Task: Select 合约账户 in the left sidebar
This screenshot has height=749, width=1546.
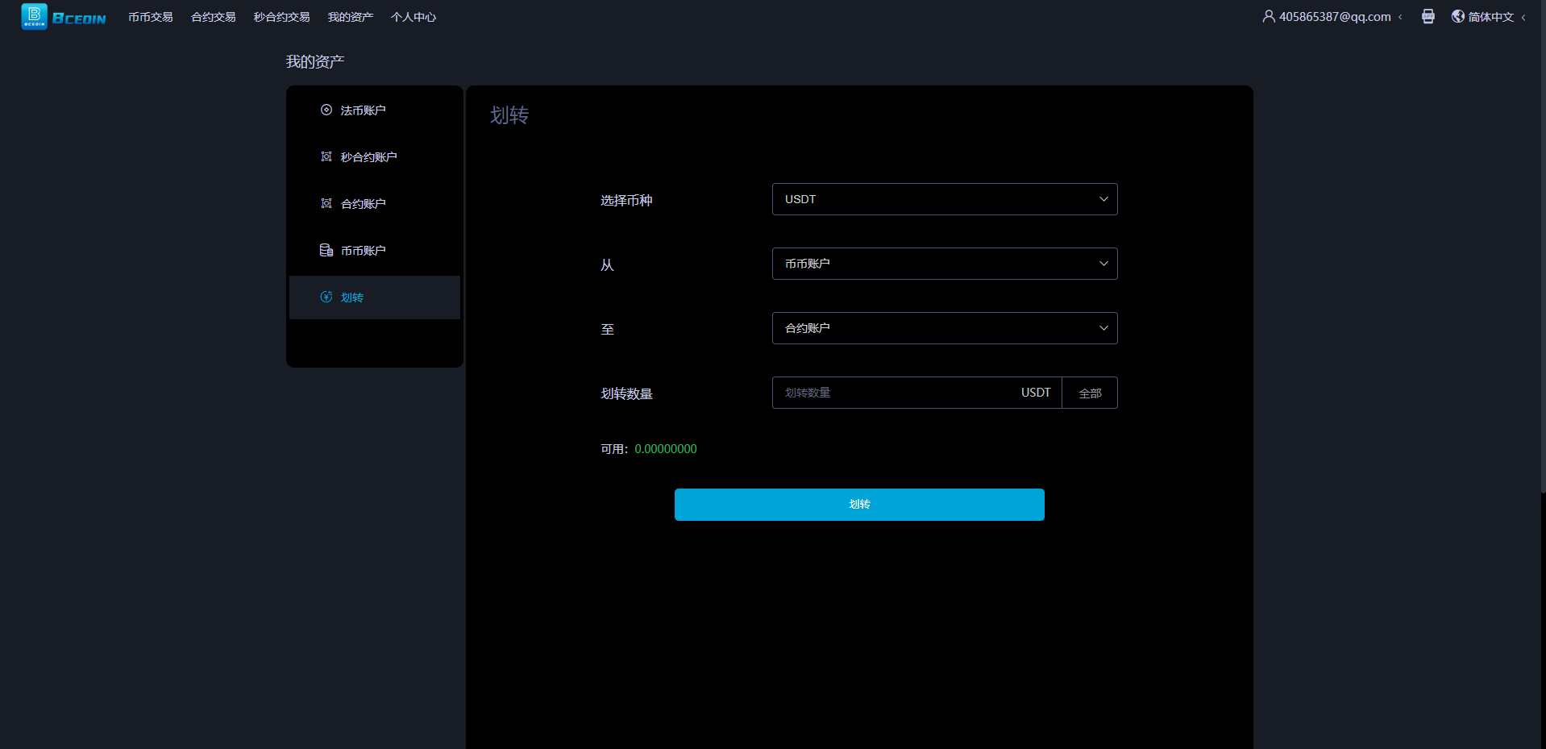Action: [x=363, y=204]
